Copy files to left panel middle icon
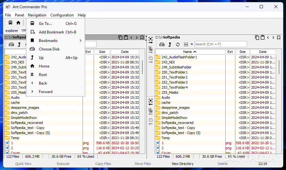Image resolution: width=286 pixels, height=170 pixels. [x=151, y=112]
